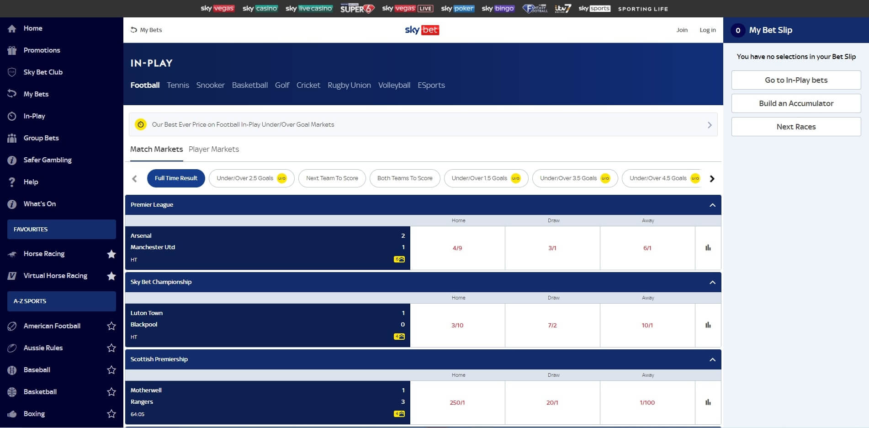Click the Group Bets people icon
The width and height of the screenshot is (869, 428).
pyautogui.click(x=12, y=138)
